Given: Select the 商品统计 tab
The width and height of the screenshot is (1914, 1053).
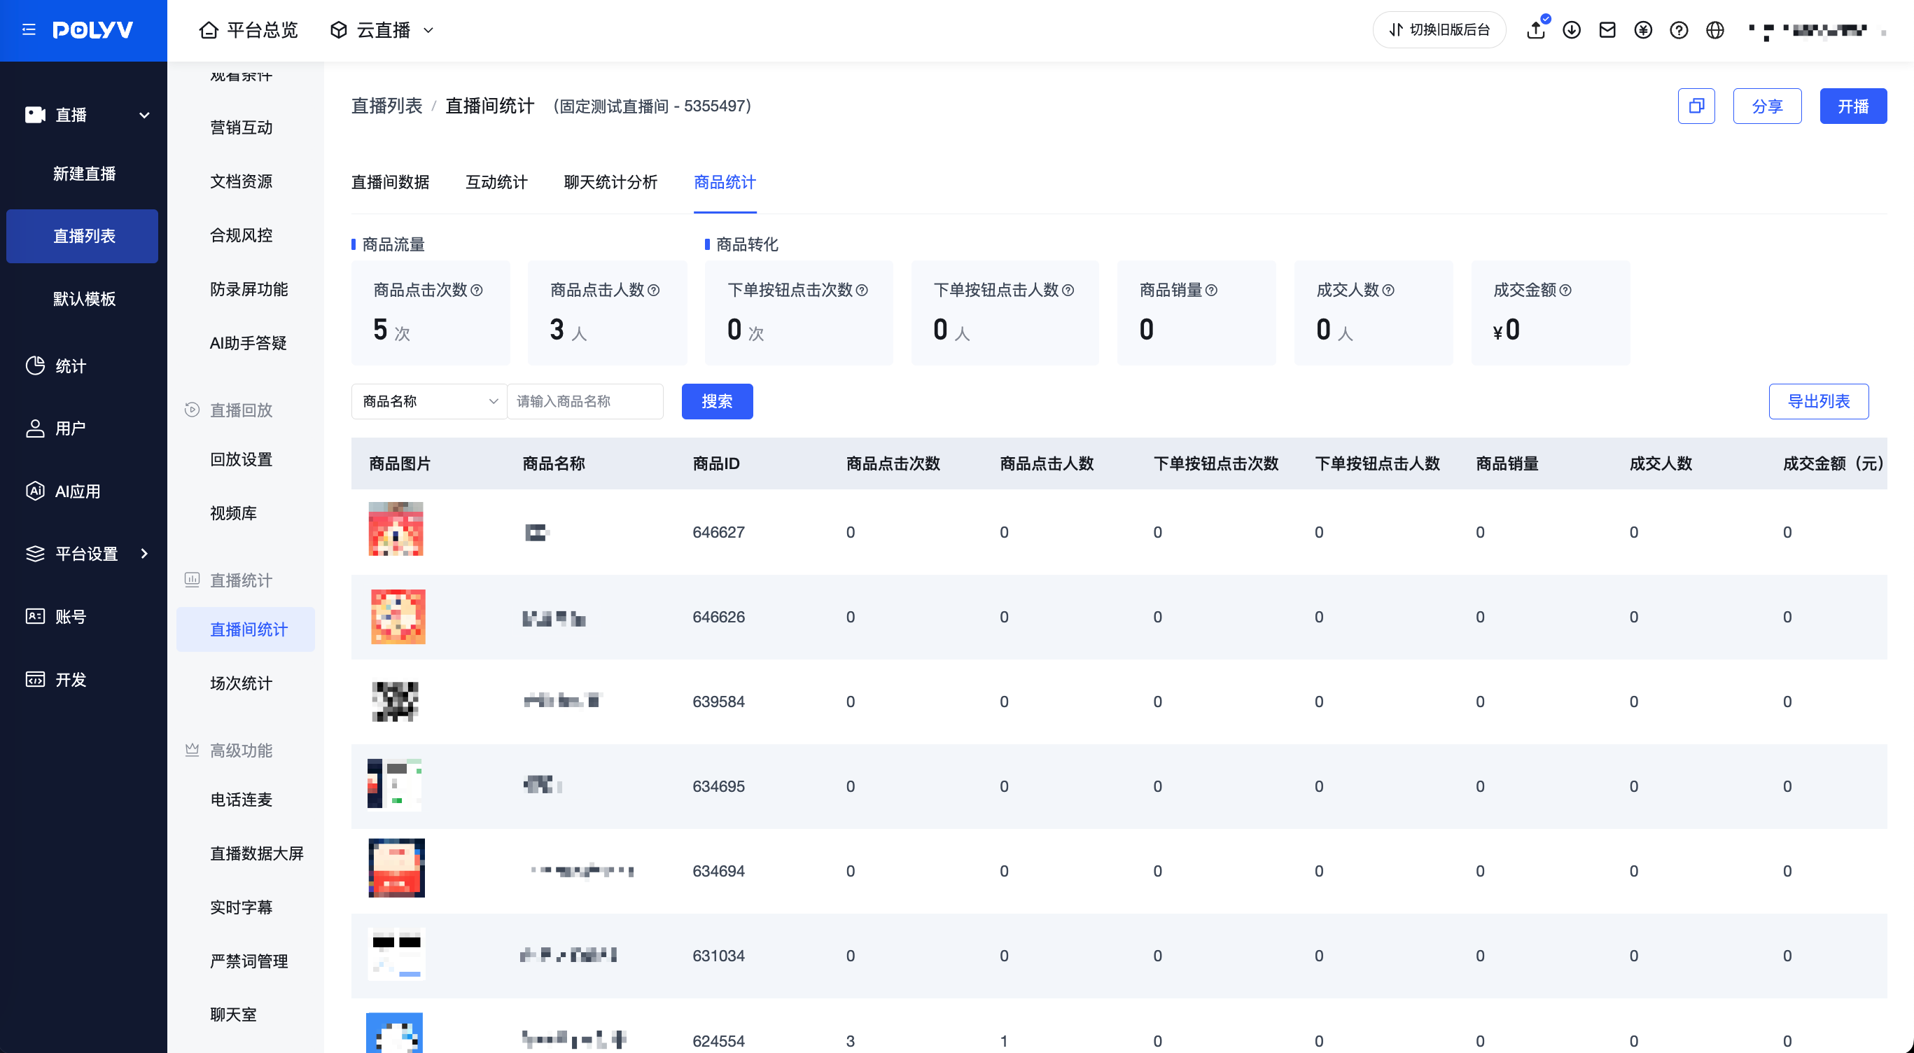Looking at the screenshot, I should point(725,182).
